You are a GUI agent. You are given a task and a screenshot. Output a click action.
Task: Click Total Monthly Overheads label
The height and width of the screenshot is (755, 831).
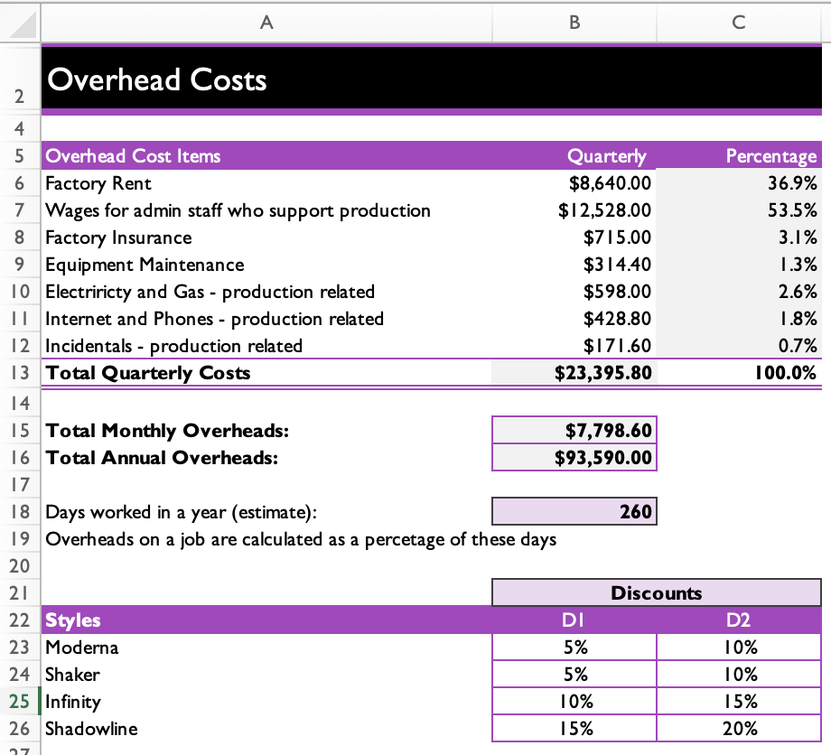266,430
